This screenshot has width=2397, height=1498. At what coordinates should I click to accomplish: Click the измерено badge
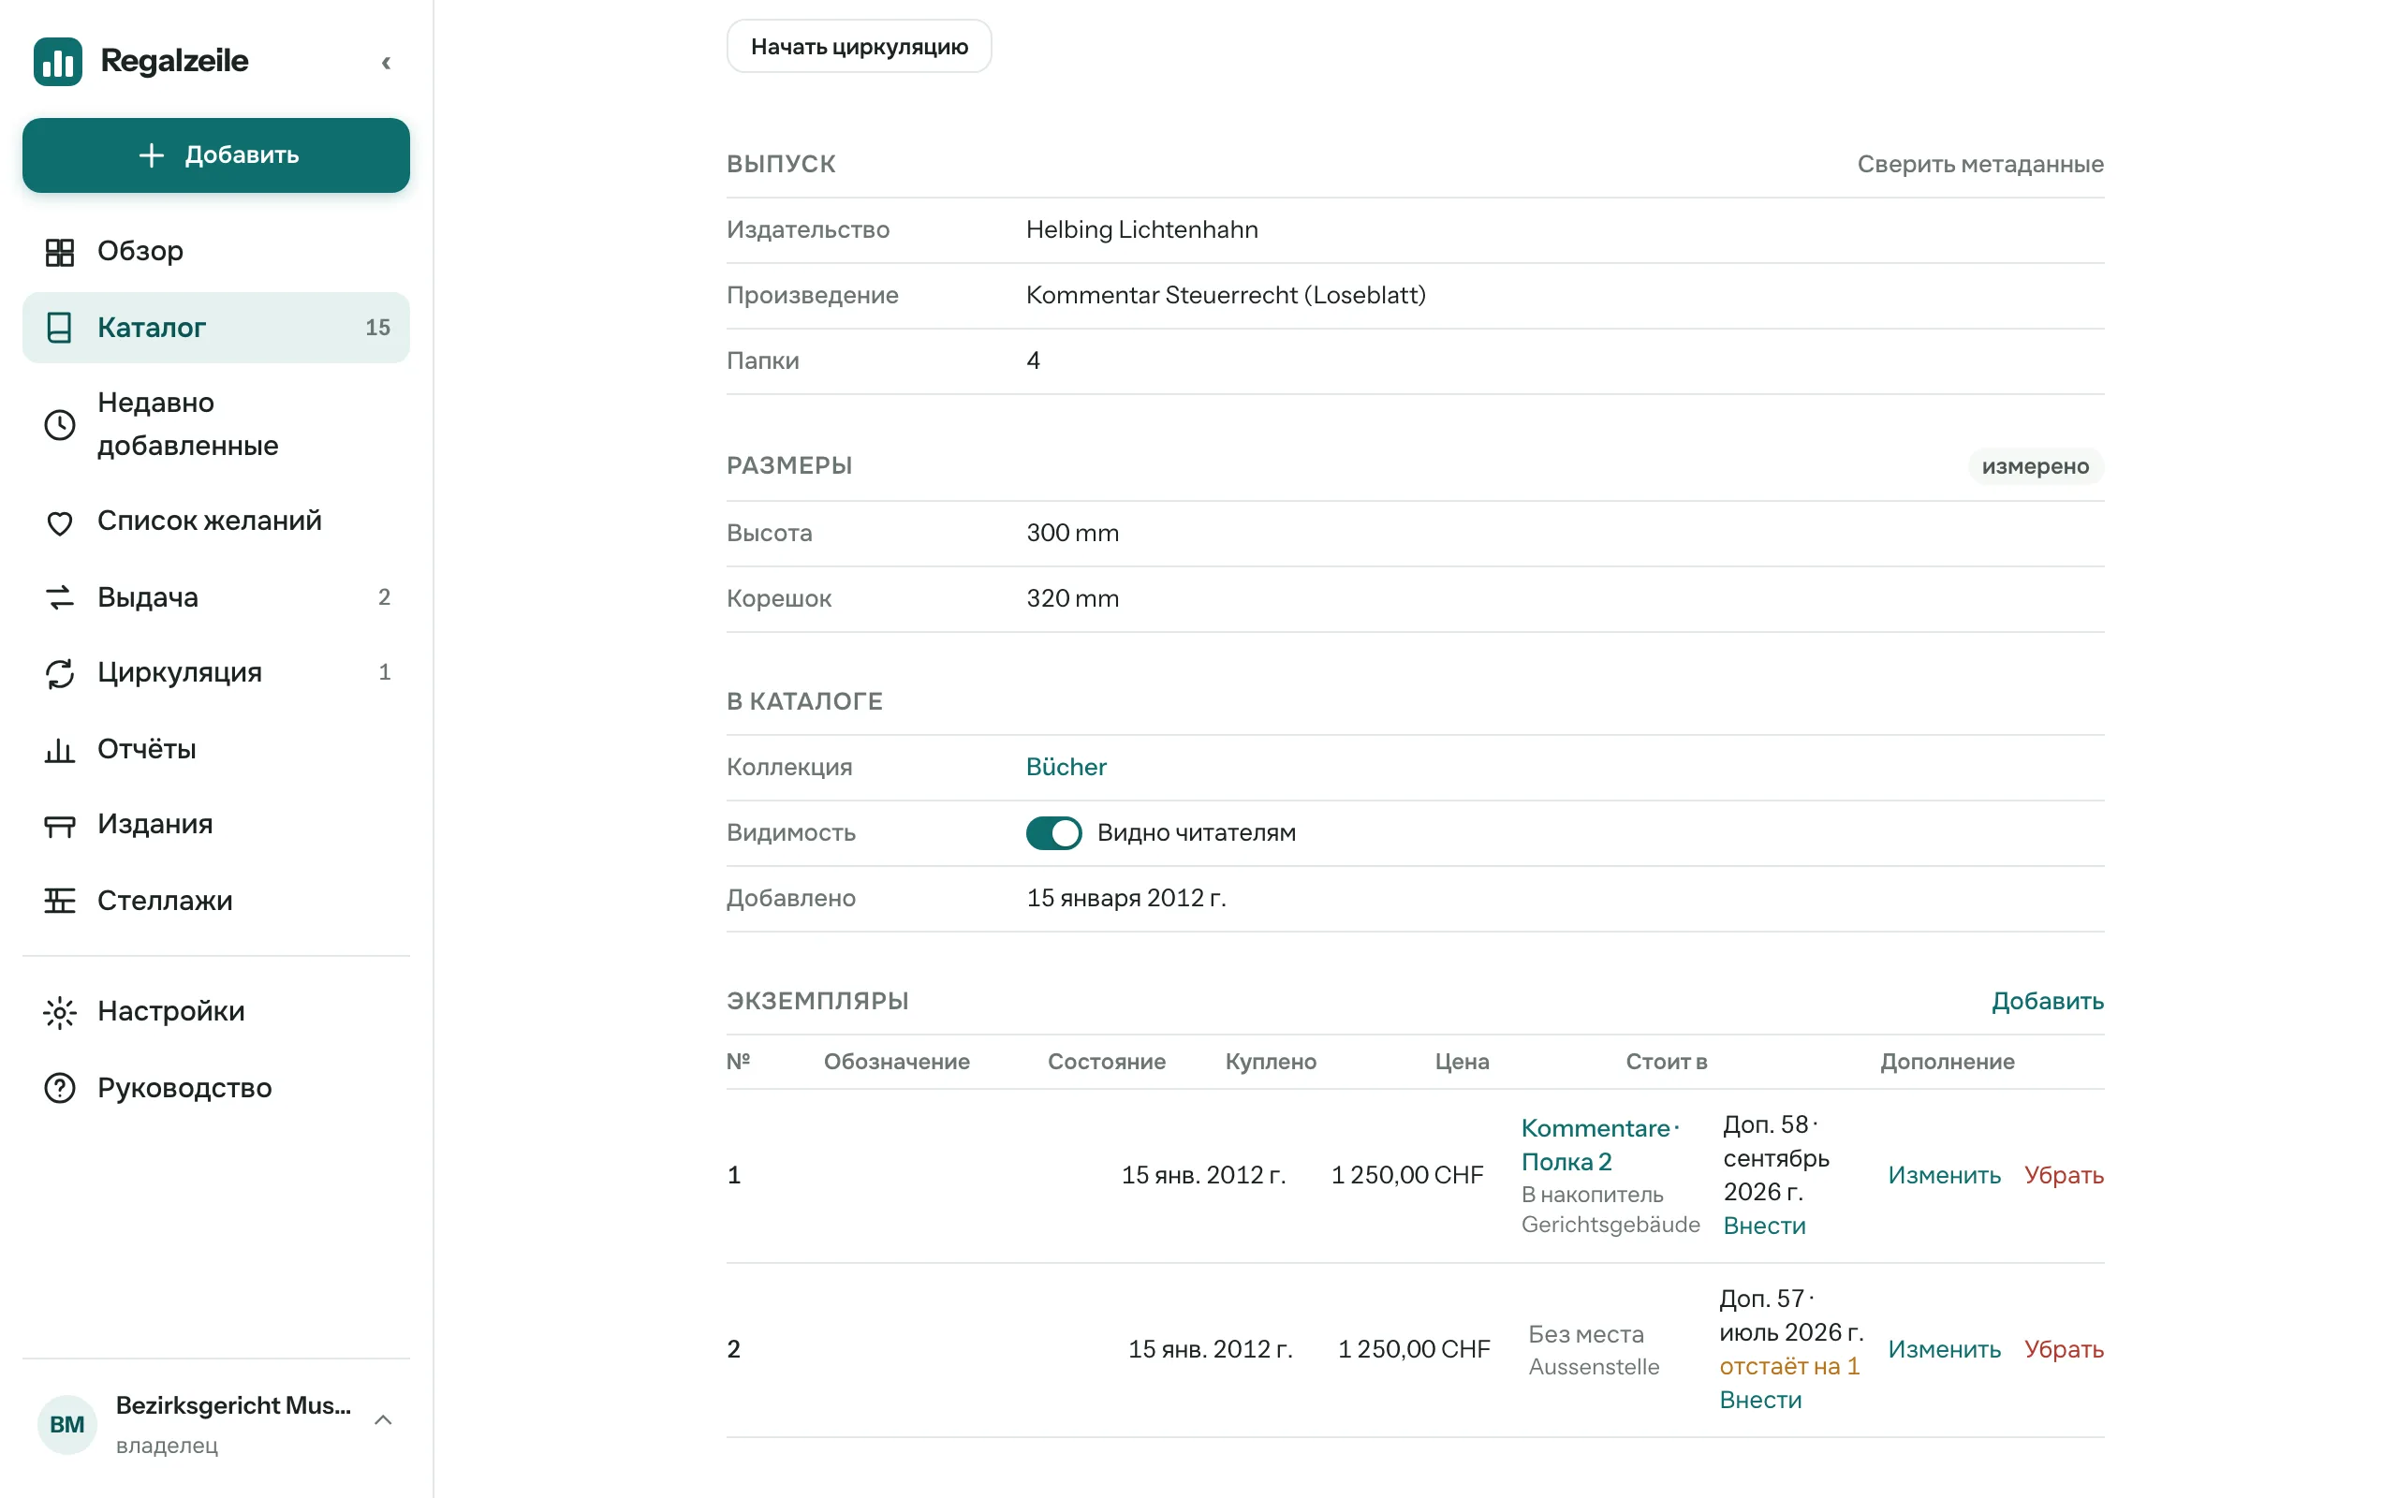pyautogui.click(x=2035, y=466)
